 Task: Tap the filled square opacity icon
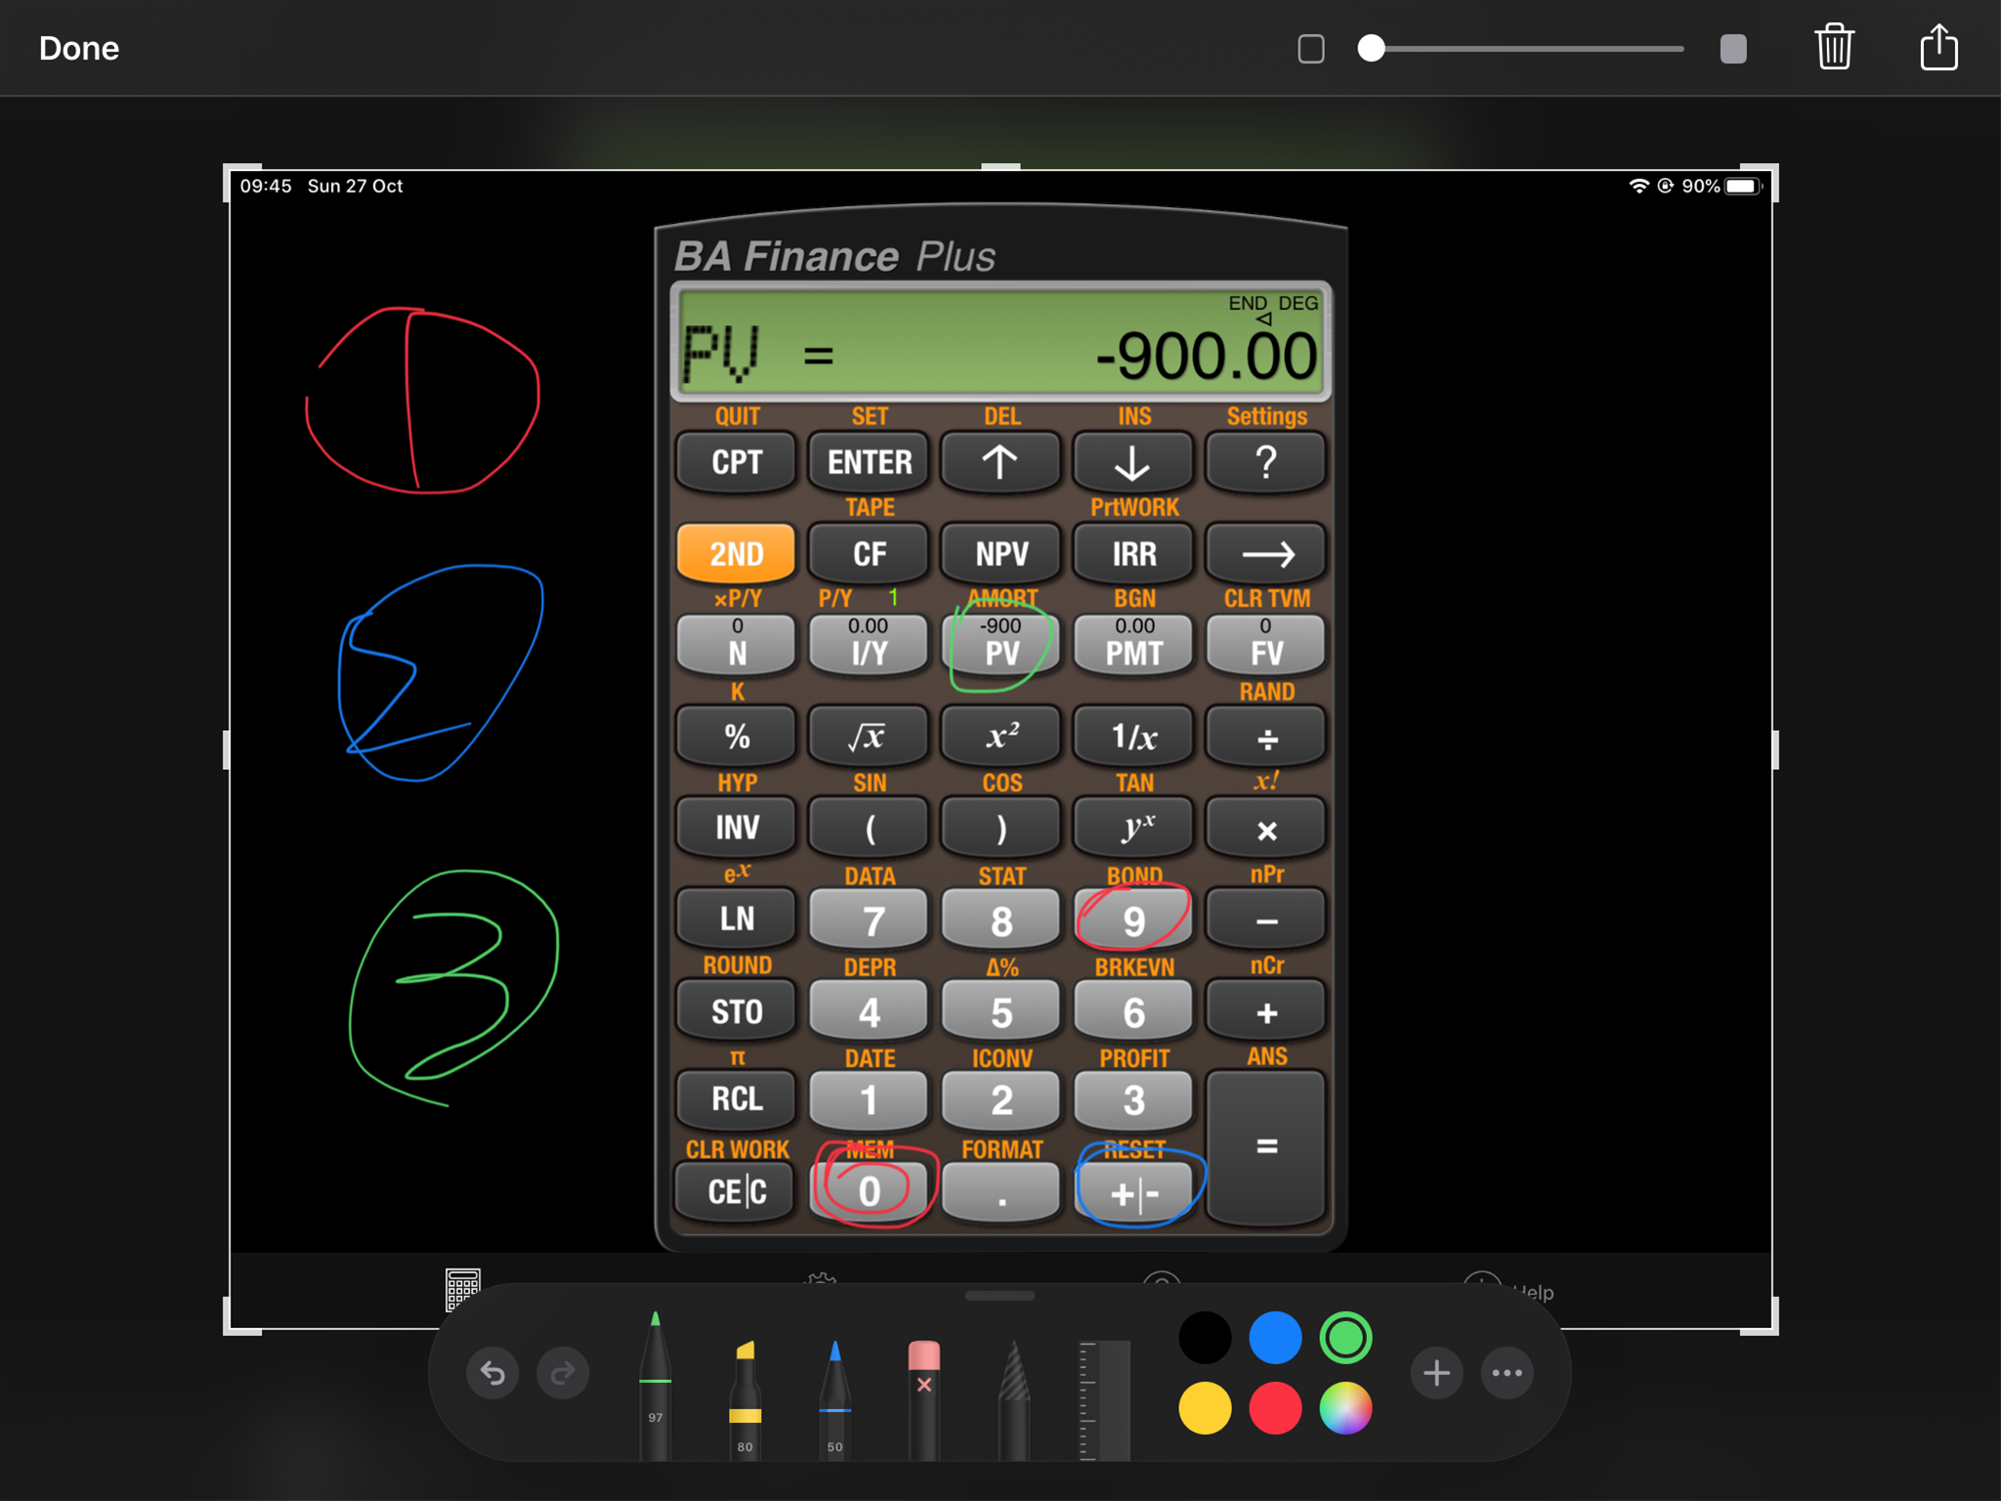pyautogui.click(x=1733, y=48)
